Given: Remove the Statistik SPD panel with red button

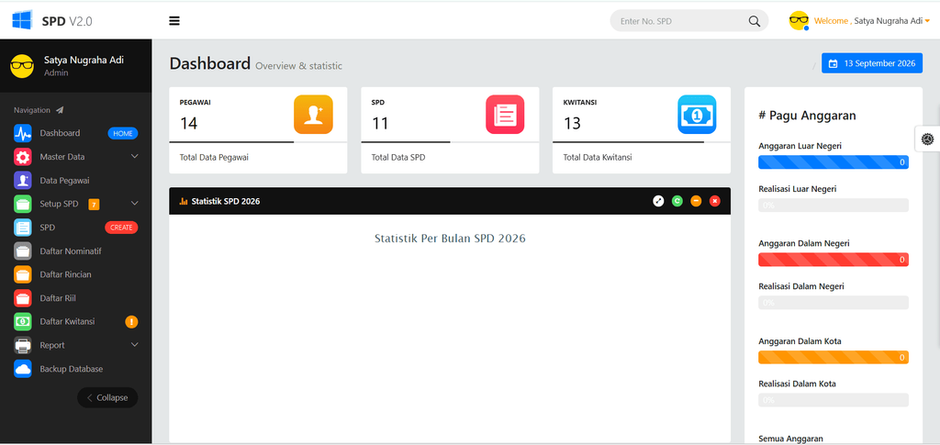Looking at the screenshot, I should [x=714, y=201].
